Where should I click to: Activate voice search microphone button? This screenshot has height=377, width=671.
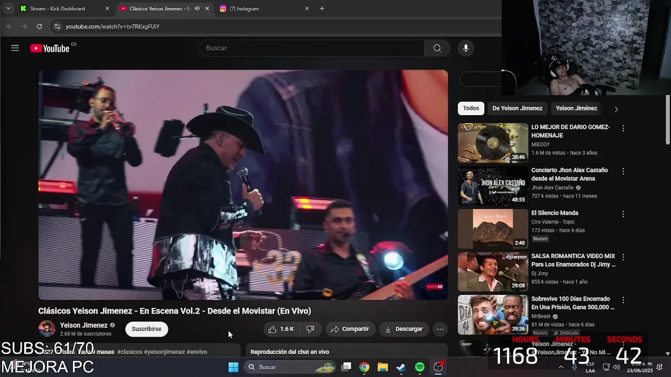coord(466,48)
